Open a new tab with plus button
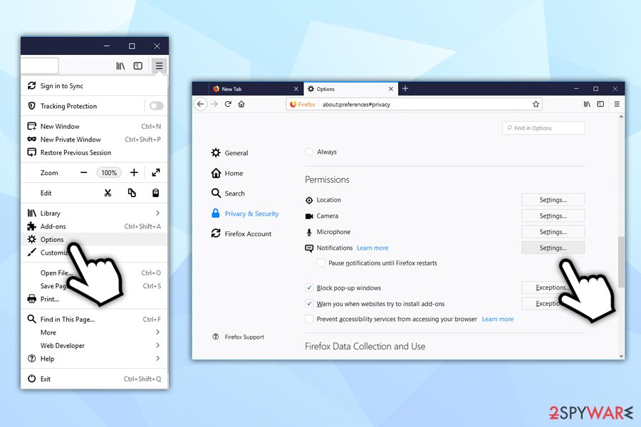This screenshot has width=641, height=427. pos(405,88)
